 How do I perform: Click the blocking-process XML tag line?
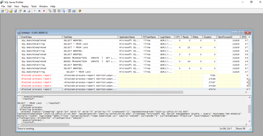30,109
